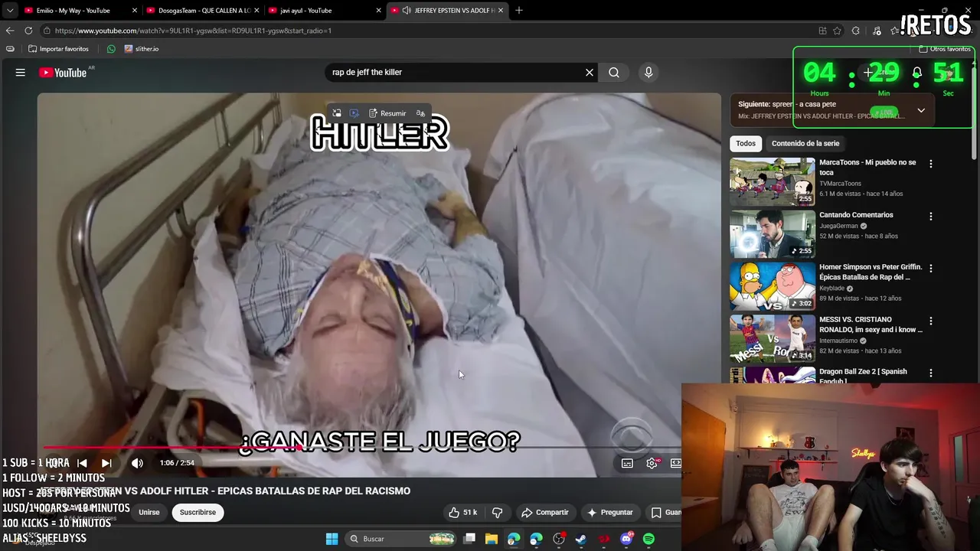This screenshot has height=551, width=980.
Task: Open a new browser tab with plus
Action: point(519,11)
